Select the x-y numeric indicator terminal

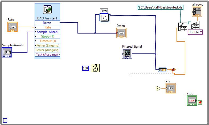[x=171, y=88]
